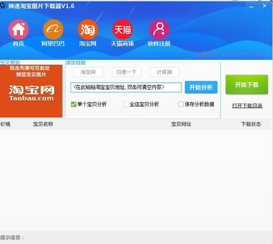The height and width of the screenshot is (244, 273).
Task: Click green 开始下载 download button
Action: 247,85
